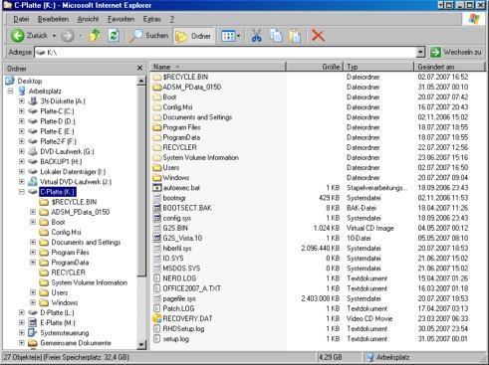The image size is (489, 365).
Task: Select the pagefile.sys file icon
Action: click(x=156, y=298)
